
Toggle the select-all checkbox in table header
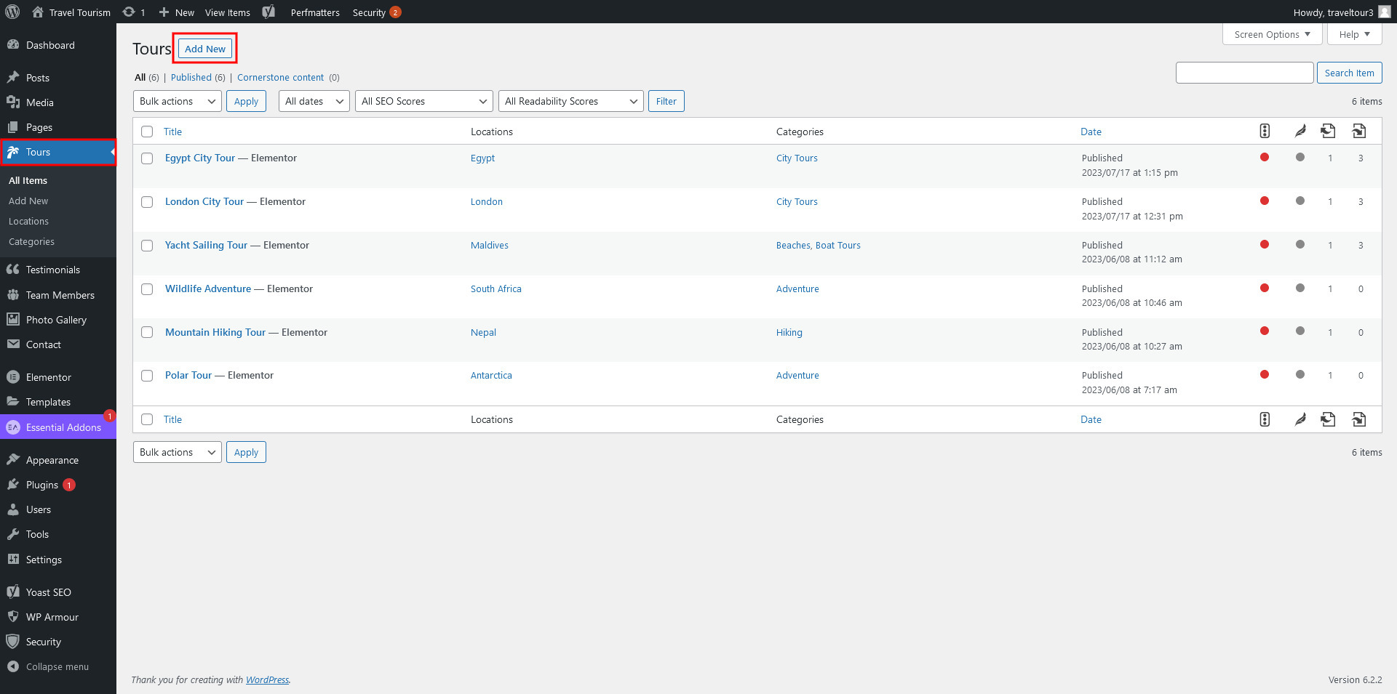pos(147,132)
